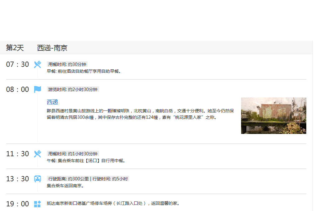Click the 19:00 arrival time label
Image resolution: width=315 pixels, height=211 pixels.
tap(17, 204)
